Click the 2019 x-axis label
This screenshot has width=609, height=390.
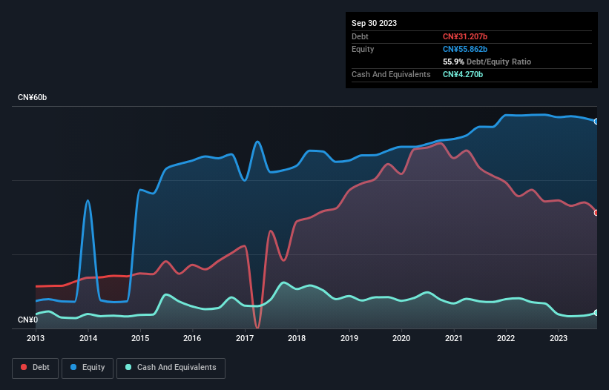(x=349, y=338)
